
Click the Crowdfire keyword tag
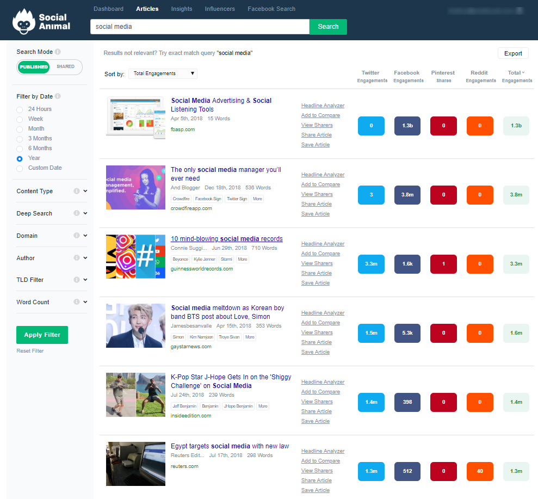tap(181, 199)
